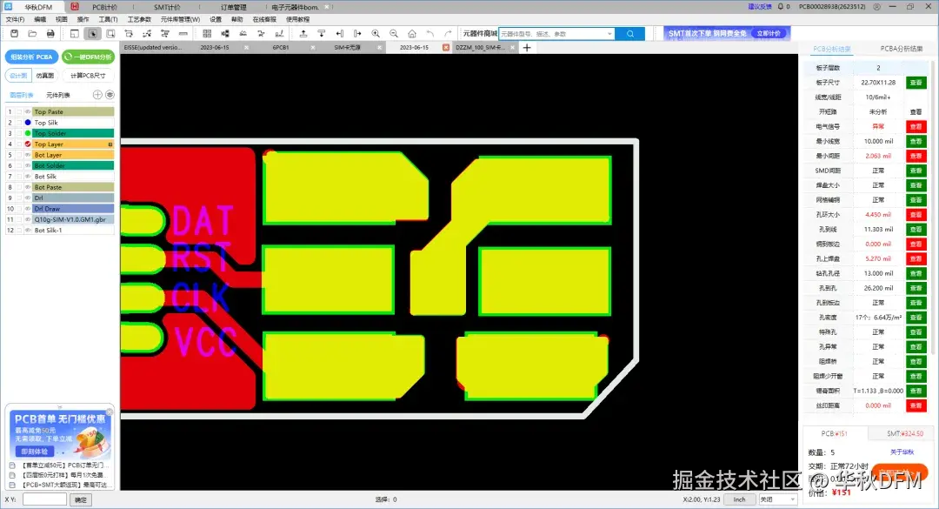Activate the arrow selection tool
This screenshot has height=509, width=939.
coord(92,34)
